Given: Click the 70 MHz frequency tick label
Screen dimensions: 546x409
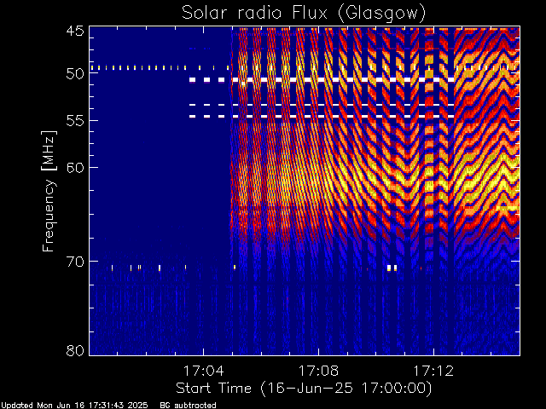Looking at the screenshot, I should 74,261.
